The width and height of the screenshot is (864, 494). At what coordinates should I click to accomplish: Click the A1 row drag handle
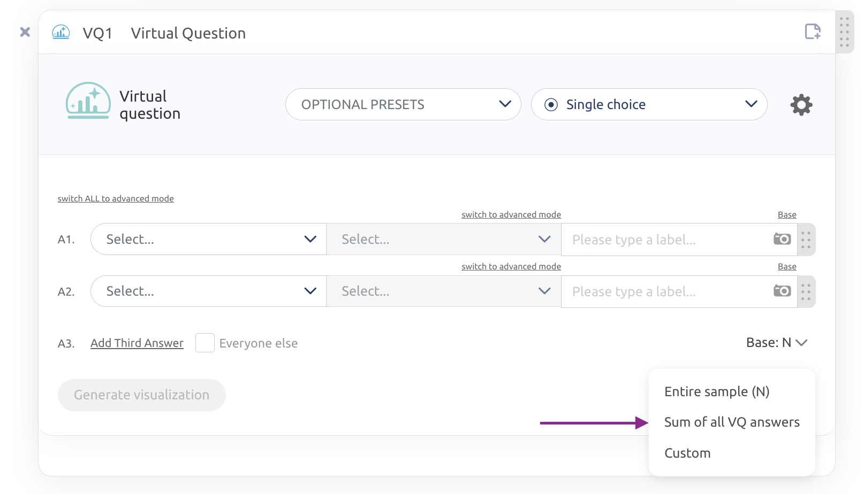tap(806, 240)
